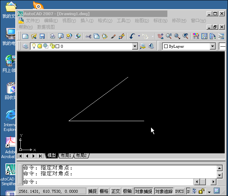Toggle layer 0 lock padlock icon
The image size is (228, 196).
(x=52, y=46)
